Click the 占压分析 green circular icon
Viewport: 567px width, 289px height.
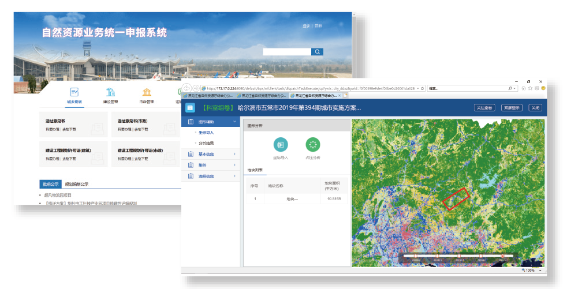[x=312, y=144]
